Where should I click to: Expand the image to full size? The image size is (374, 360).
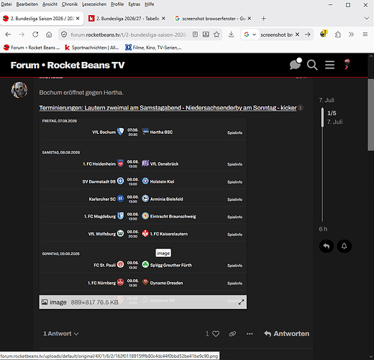coord(241,302)
